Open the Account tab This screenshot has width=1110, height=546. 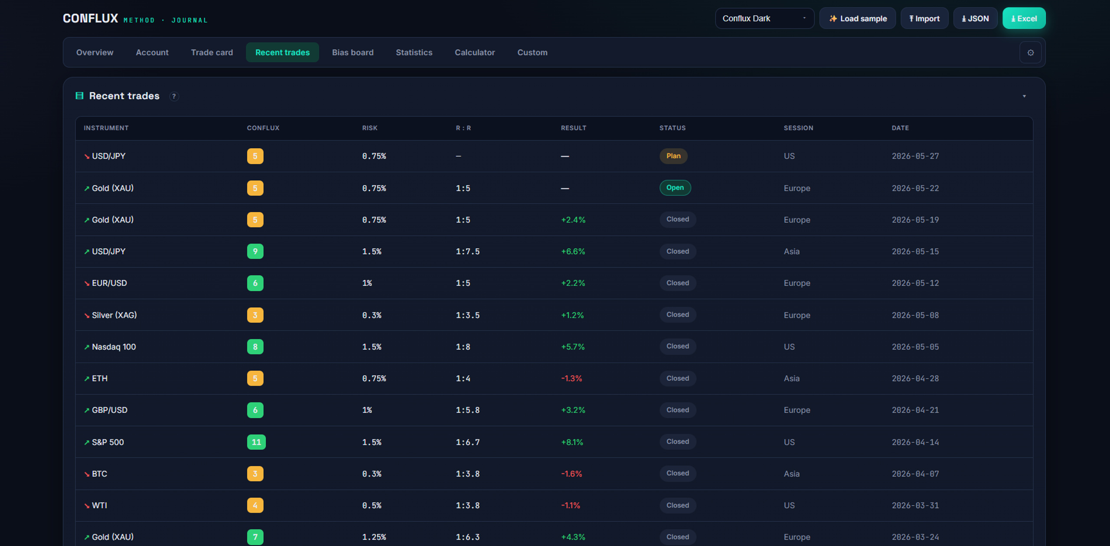point(152,52)
